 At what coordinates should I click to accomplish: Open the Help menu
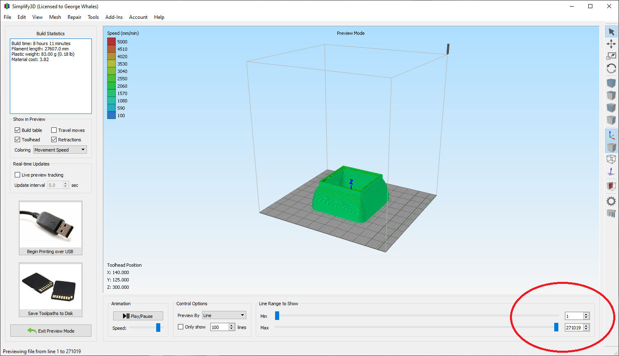(x=159, y=17)
